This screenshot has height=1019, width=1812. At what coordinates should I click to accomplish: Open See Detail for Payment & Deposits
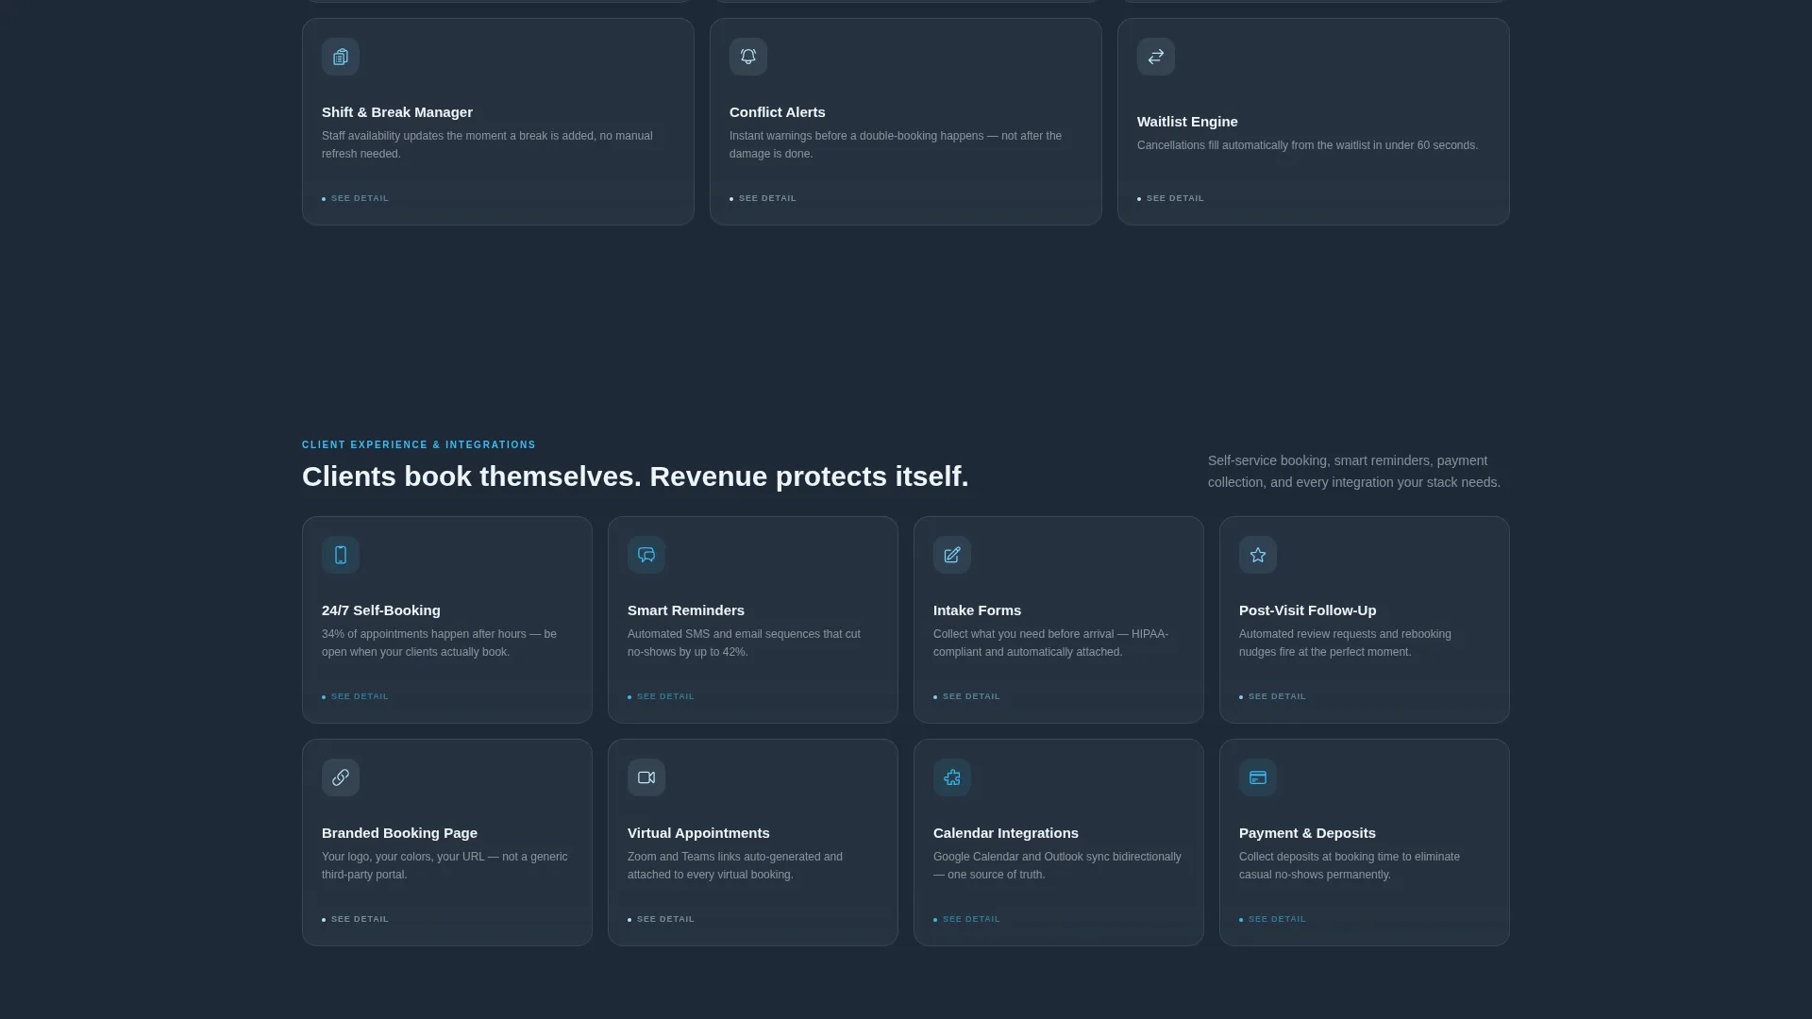[1273, 919]
